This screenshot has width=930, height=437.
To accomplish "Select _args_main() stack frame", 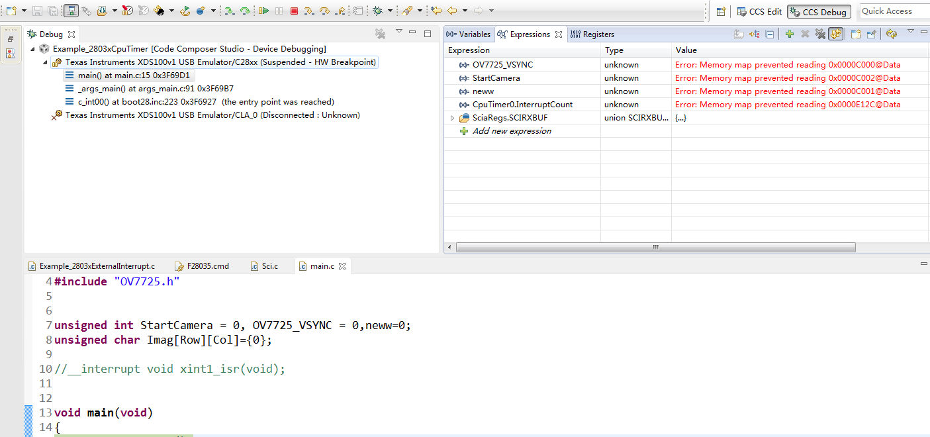I will tap(150, 89).
